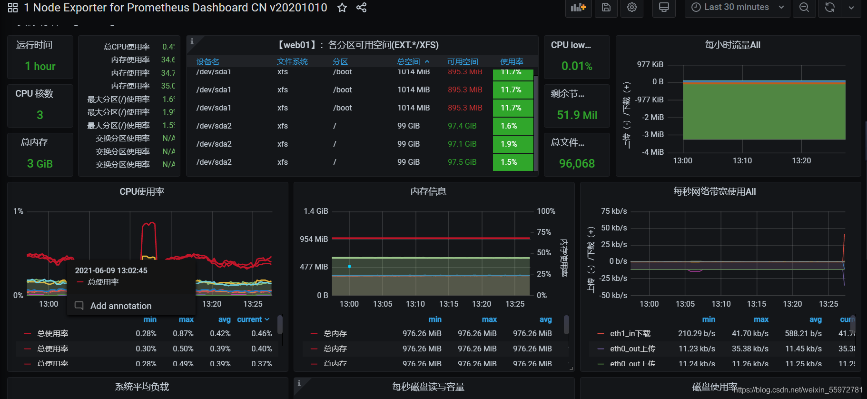Sort CPU legend by max column
The width and height of the screenshot is (867, 399).
tap(186, 319)
